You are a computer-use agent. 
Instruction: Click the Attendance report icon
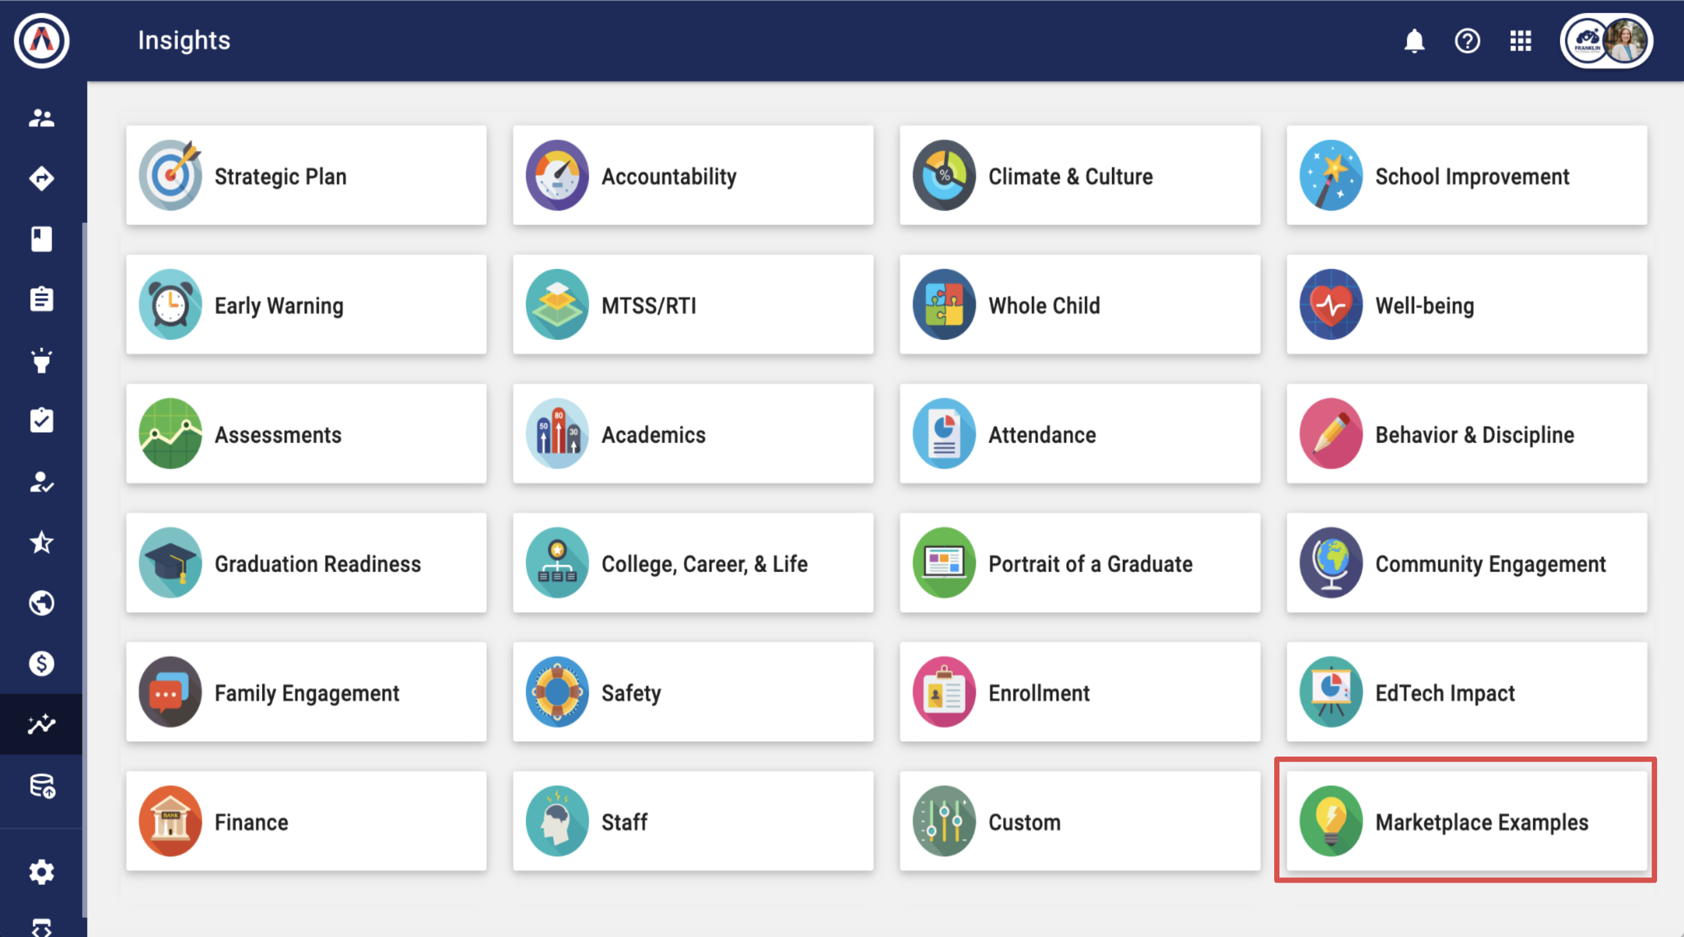pos(944,434)
